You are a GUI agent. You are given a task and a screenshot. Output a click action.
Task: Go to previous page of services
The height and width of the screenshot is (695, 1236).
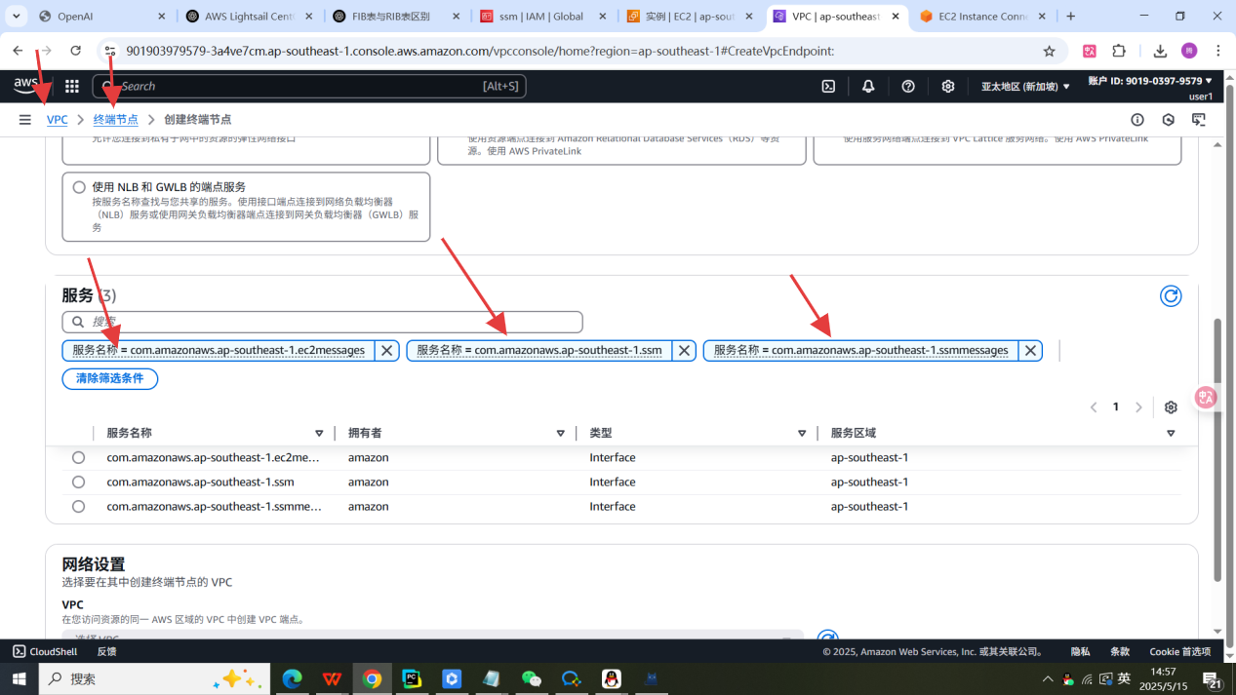pyautogui.click(x=1094, y=407)
